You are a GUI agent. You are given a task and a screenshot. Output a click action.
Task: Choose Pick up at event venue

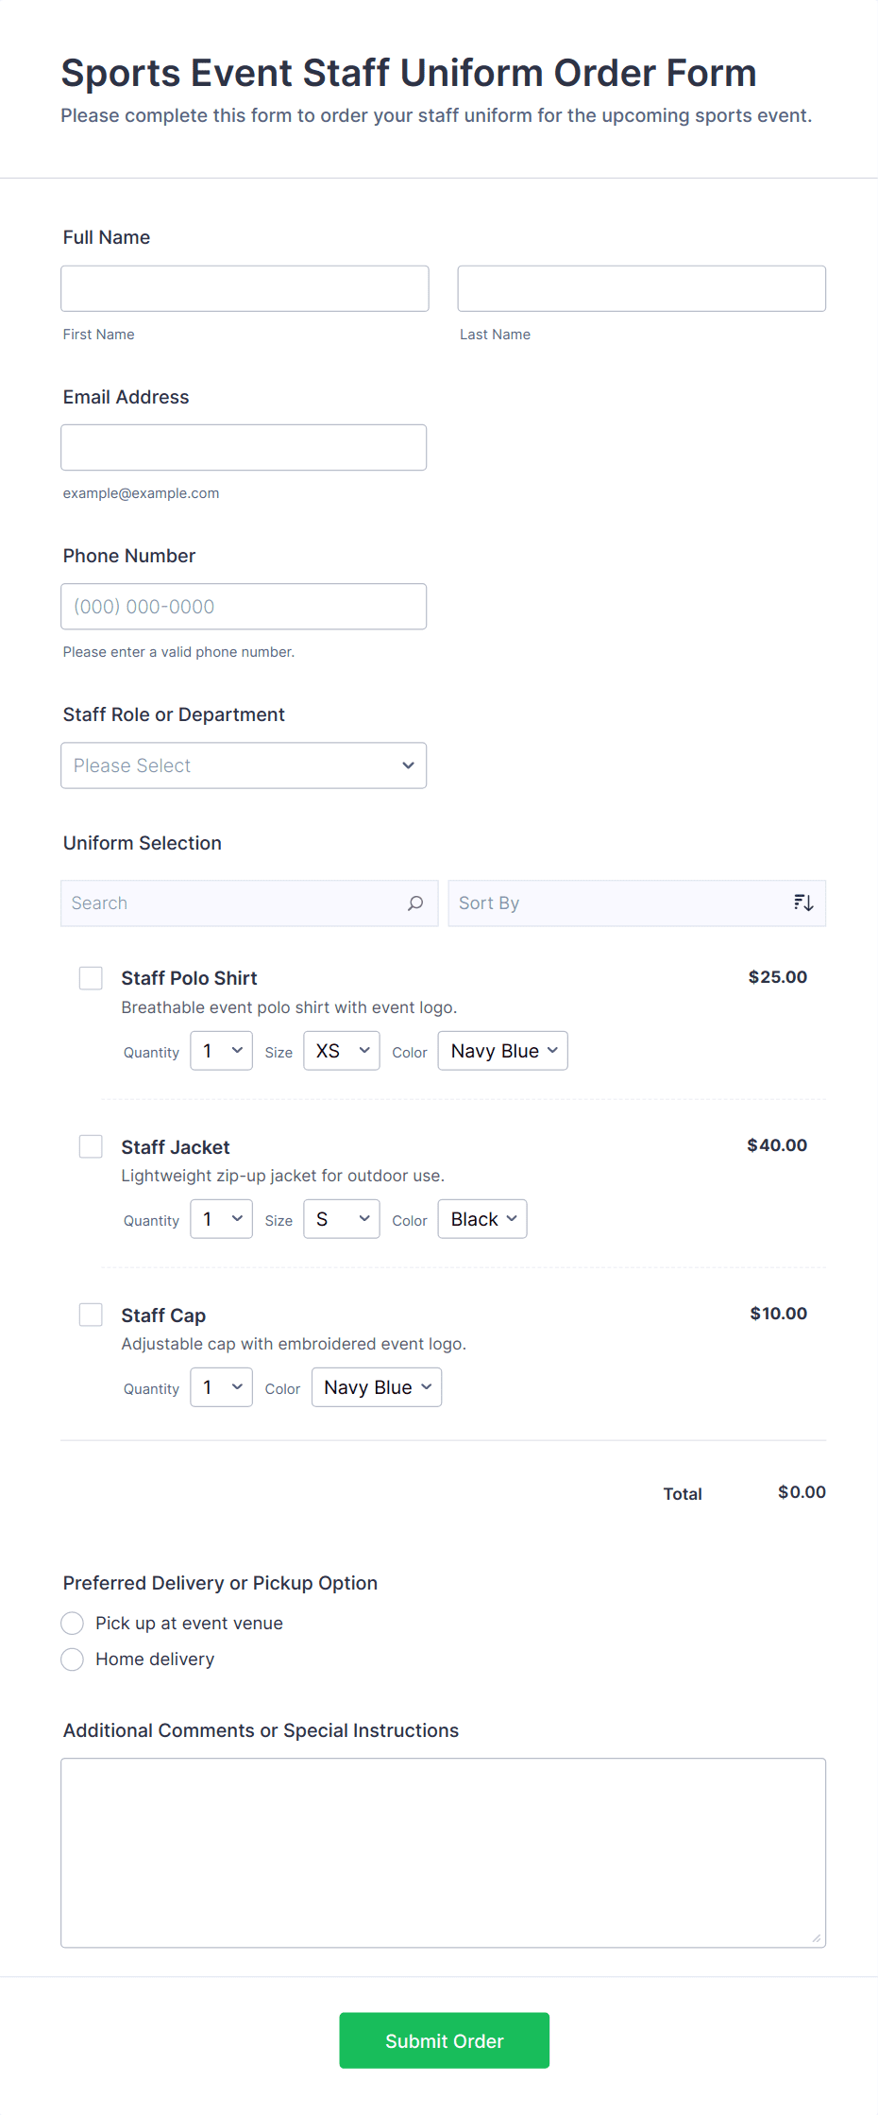click(x=73, y=1624)
